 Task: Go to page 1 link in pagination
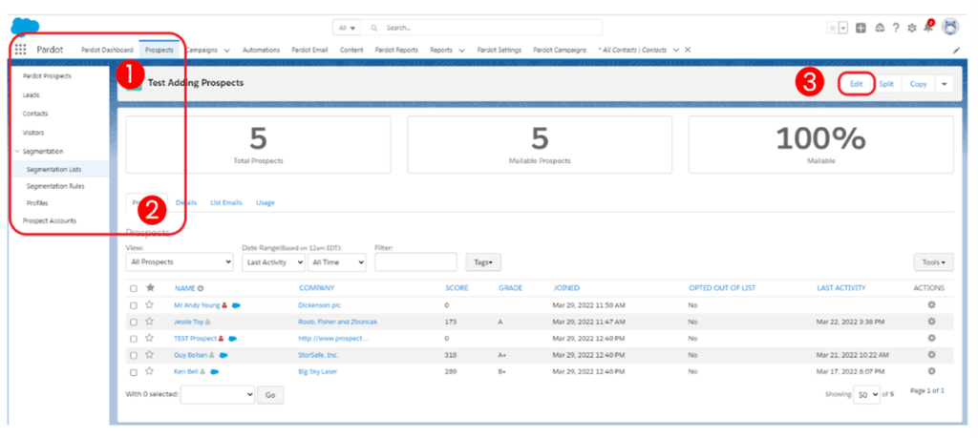point(942,390)
